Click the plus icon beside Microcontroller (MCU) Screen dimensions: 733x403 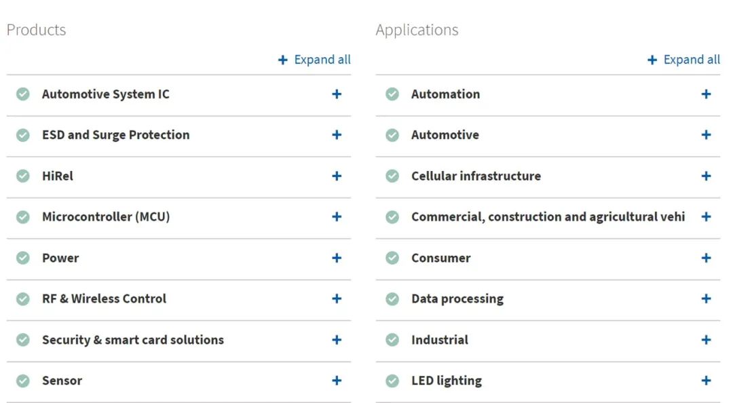pyautogui.click(x=337, y=217)
